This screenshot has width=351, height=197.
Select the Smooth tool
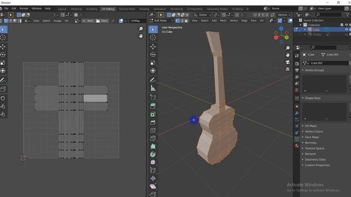pos(153,163)
